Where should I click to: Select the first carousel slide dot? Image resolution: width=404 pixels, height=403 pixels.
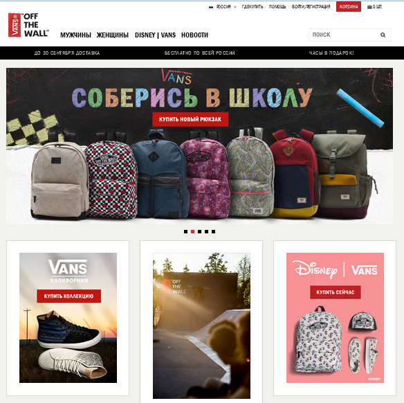(185, 231)
